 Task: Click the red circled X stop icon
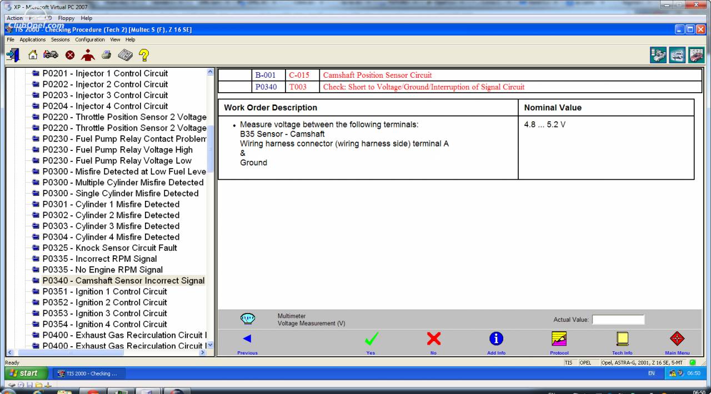click(69, 55)
